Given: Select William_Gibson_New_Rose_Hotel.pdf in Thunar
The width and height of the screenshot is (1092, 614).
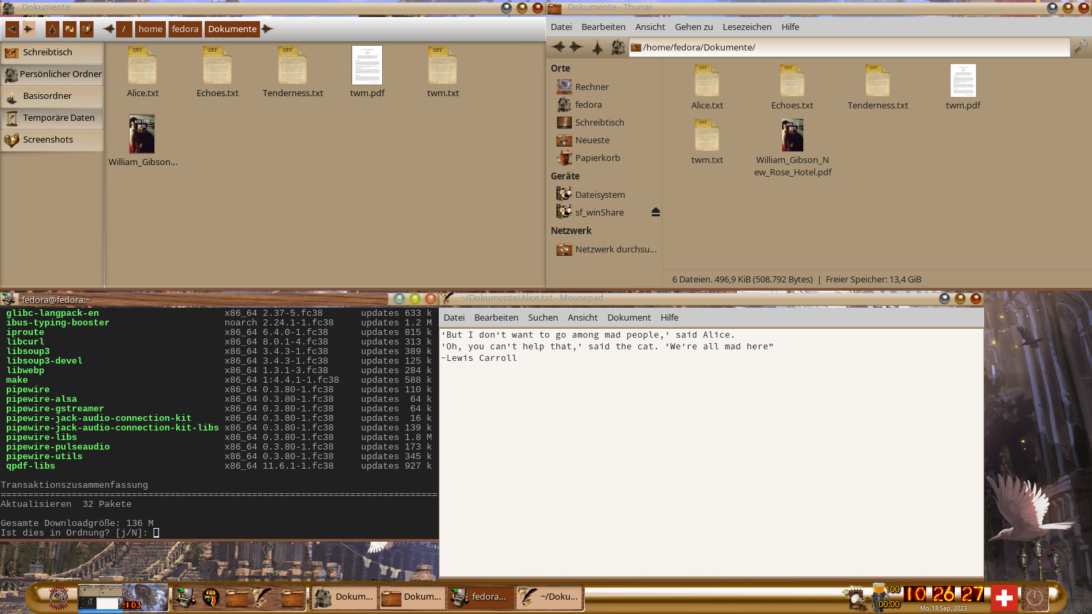Looking at the screenshot, I should pos(792,148).
